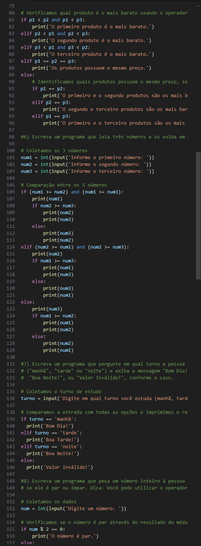Select line 'elif p3 < p1 and p3 < p2:'
This screenshot has width=201, height=546.
[56, 47]
